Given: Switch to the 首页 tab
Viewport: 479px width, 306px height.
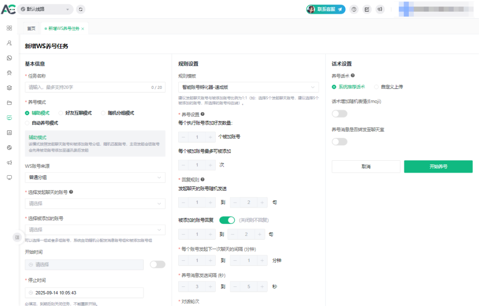Looking at the screenshot, I should coord(31,28).
